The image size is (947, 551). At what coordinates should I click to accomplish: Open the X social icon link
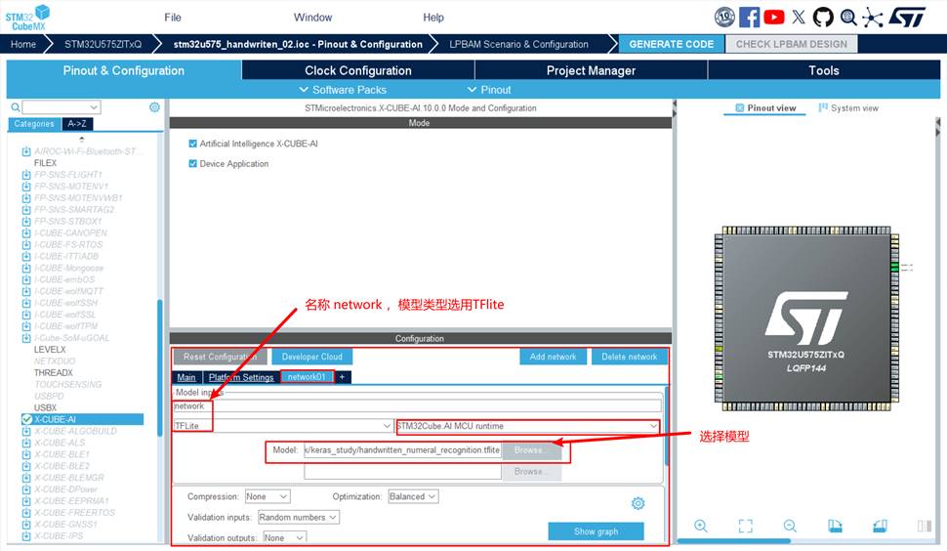tap(799, 17)
